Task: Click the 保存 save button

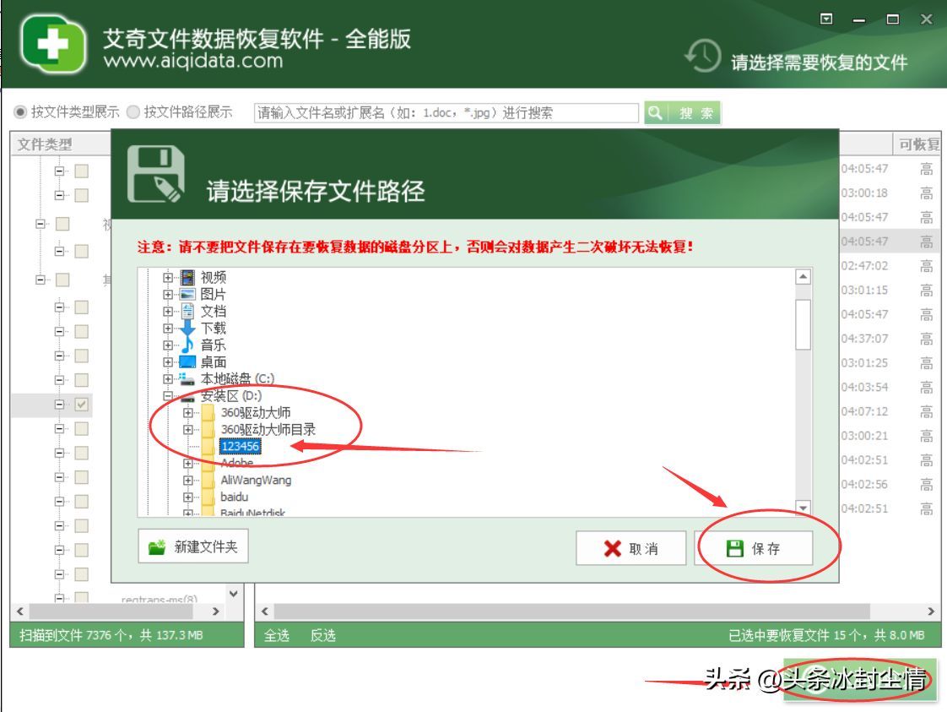Action: 753,548
